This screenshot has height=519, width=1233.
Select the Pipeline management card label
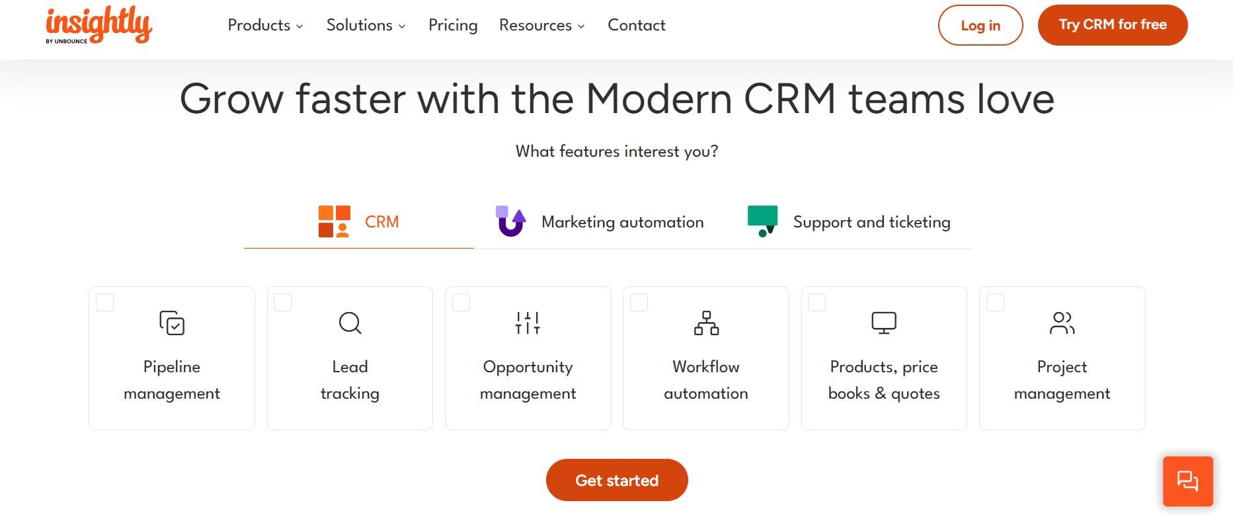(x=172, y=380)
